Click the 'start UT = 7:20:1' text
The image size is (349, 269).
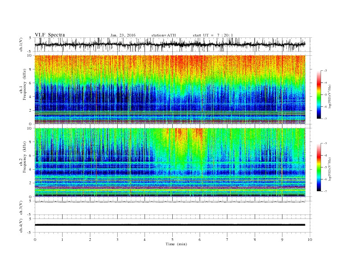(x=213, y=35)
